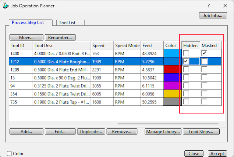Click feed value 48.8924

click(x=149, y=53)
